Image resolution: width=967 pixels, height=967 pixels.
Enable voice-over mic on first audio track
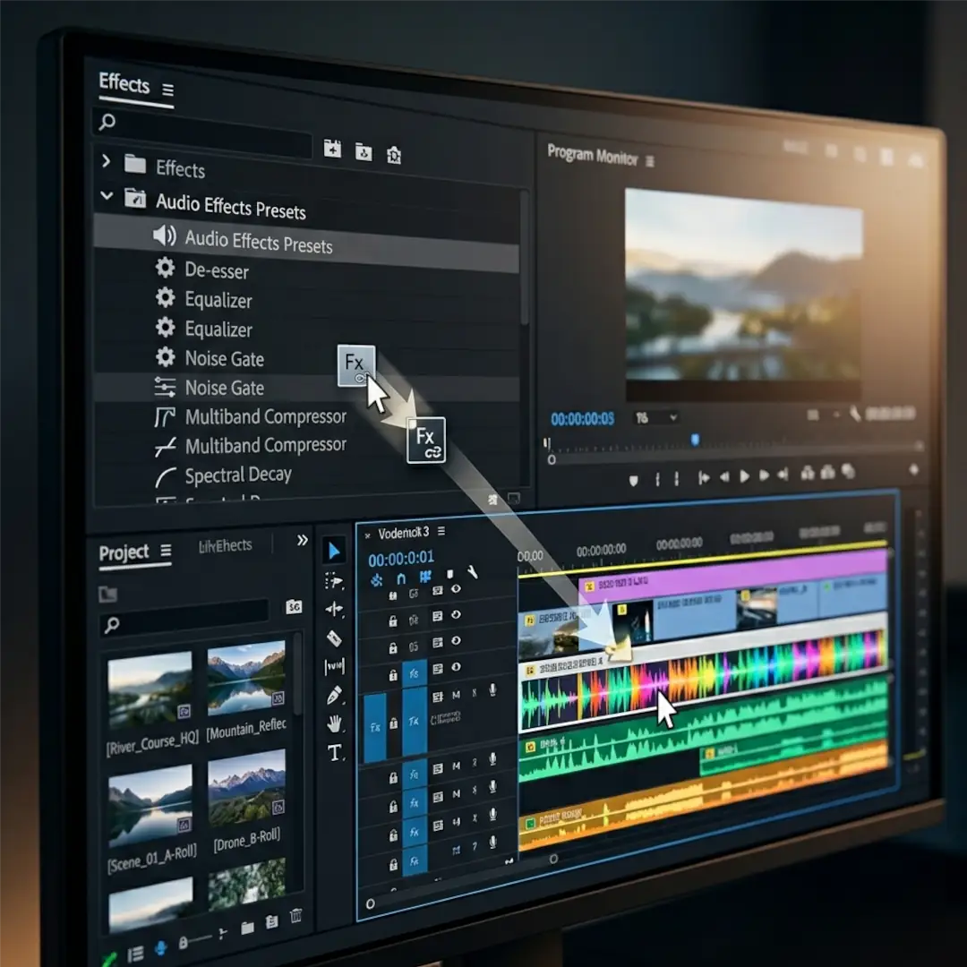(x=492, y=690)
